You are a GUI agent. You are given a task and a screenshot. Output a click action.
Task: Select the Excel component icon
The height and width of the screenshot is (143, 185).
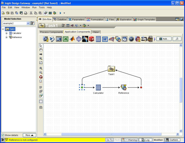click(x=65, y=39)
